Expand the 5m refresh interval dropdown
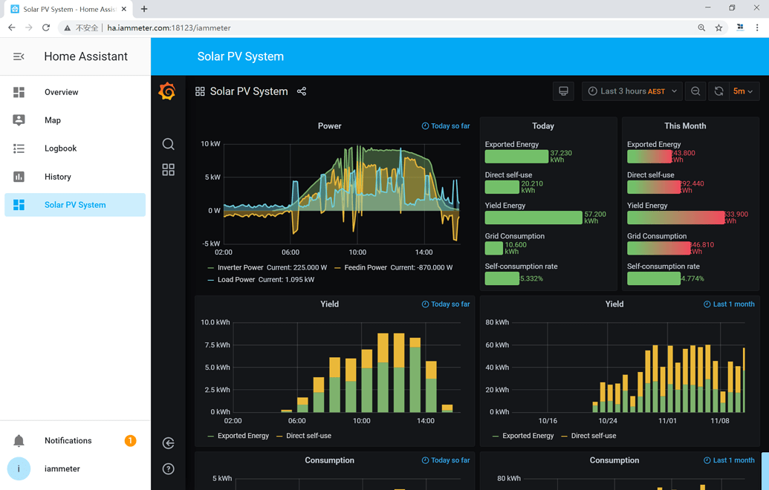The height and width of the screenshot is (490, 769). coord(744,91)
